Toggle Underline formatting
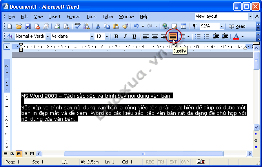This screenshot has height=167, width=262. 134,36
